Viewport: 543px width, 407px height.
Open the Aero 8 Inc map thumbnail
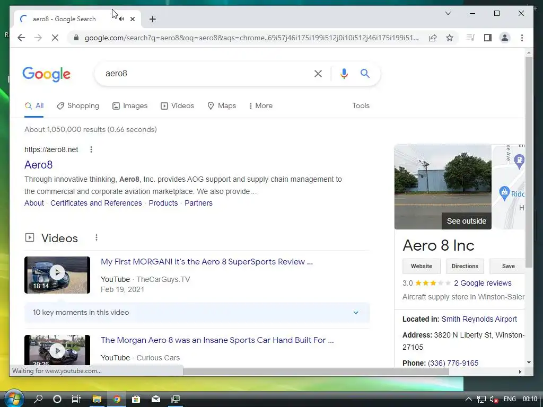pyautogui.click(x=509, y=187)
